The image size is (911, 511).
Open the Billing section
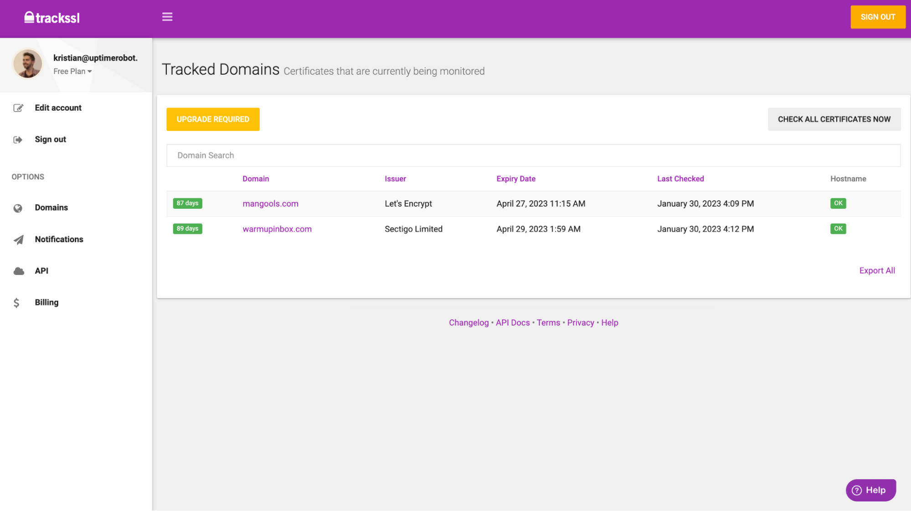[x=47, y=303]
